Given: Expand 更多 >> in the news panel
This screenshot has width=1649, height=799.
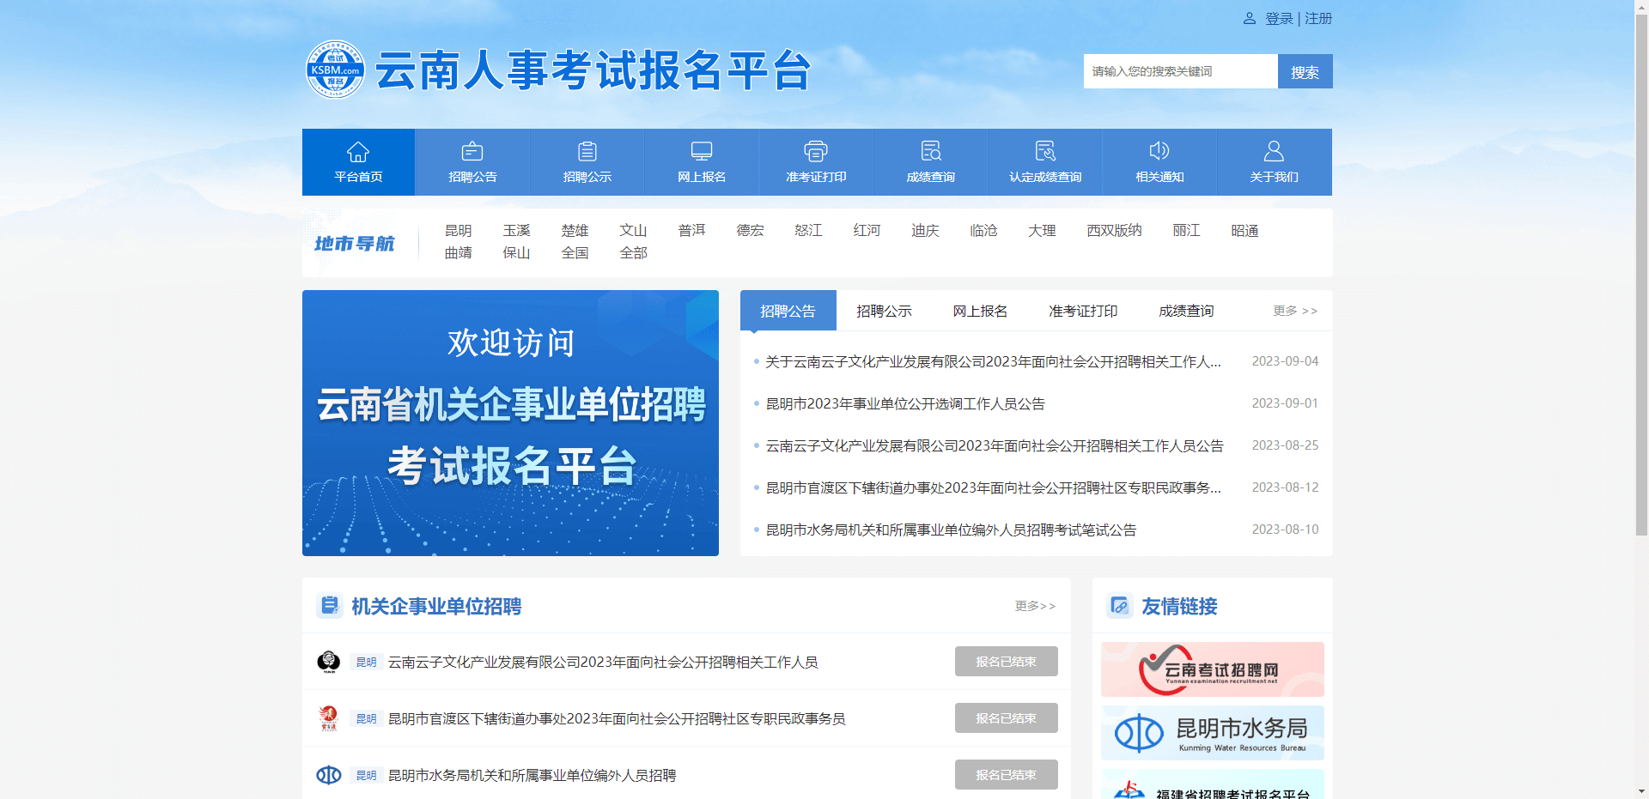Looking at the screenshot, I should tap(1294, 311).
